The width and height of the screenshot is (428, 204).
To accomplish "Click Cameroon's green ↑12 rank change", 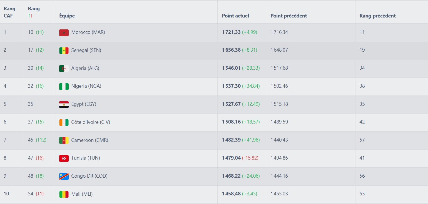I will (x=41, y=140).
